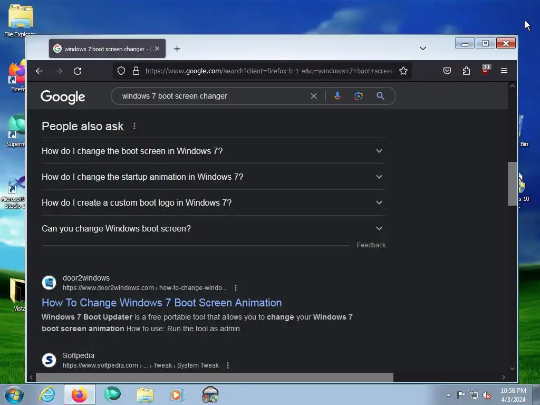Open 'How To Change Windows 7 Boot Screen Animation'
This screenshot has width=540, height=405.
pos(161,303)
